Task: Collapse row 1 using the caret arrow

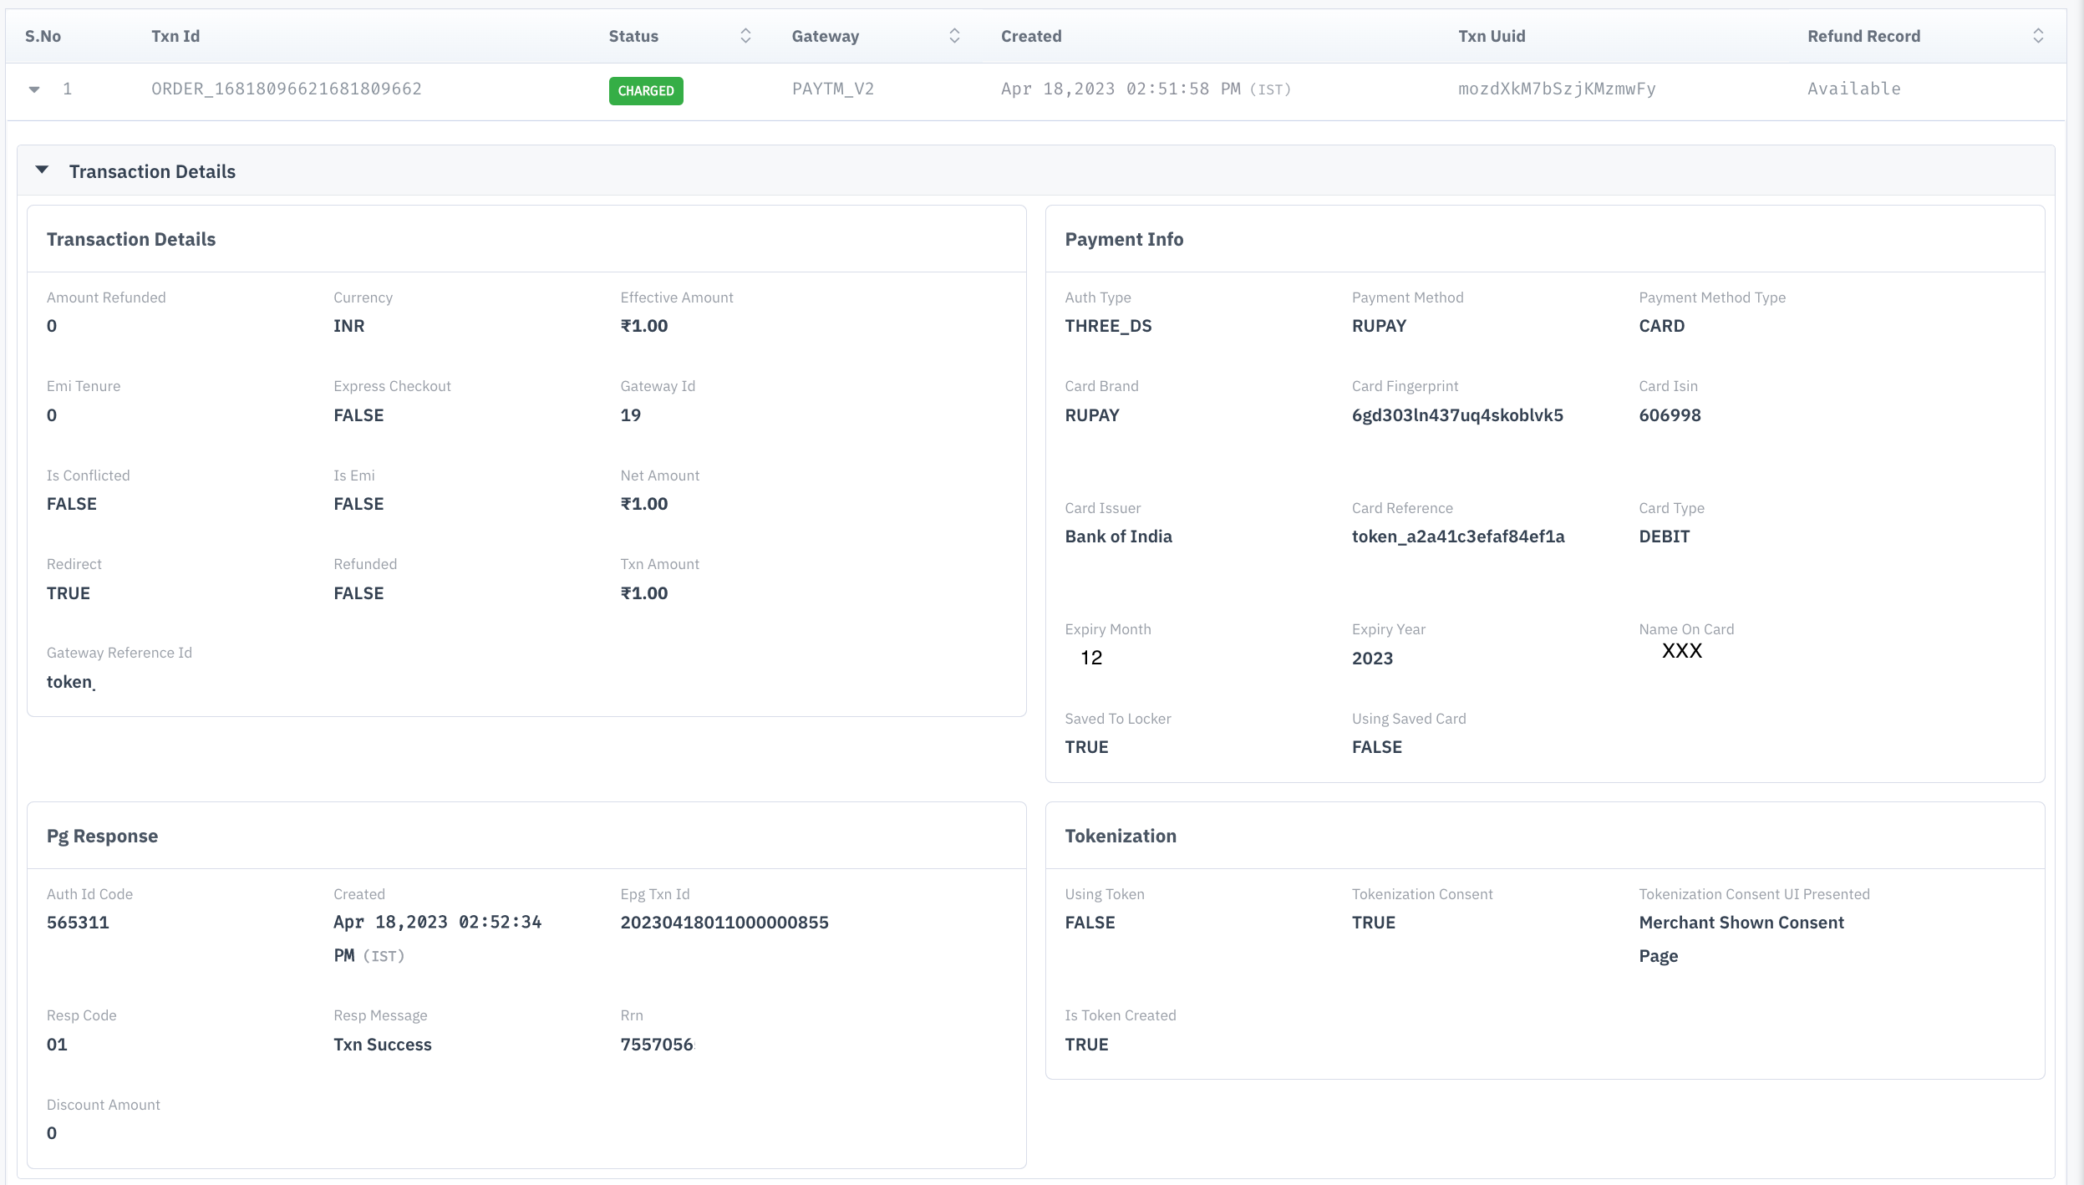Action: [x=34, y=89]
